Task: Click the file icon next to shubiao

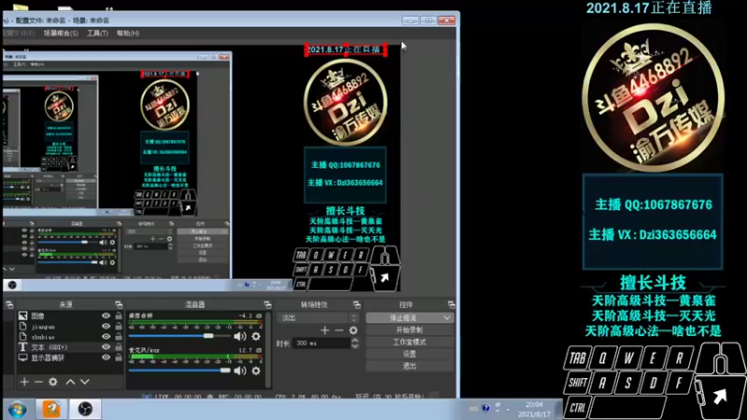Action: click(22, 337)
